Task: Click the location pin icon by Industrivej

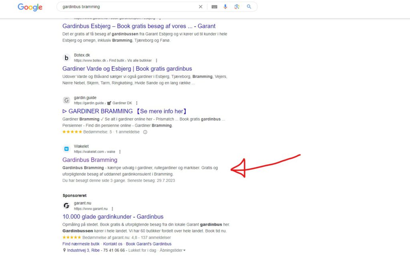Action: pyautogui.click(x=64, y=250)
